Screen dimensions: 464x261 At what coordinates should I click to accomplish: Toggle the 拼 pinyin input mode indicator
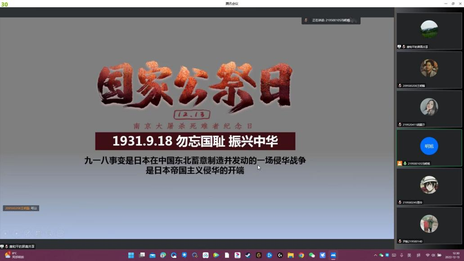(419, 255)
